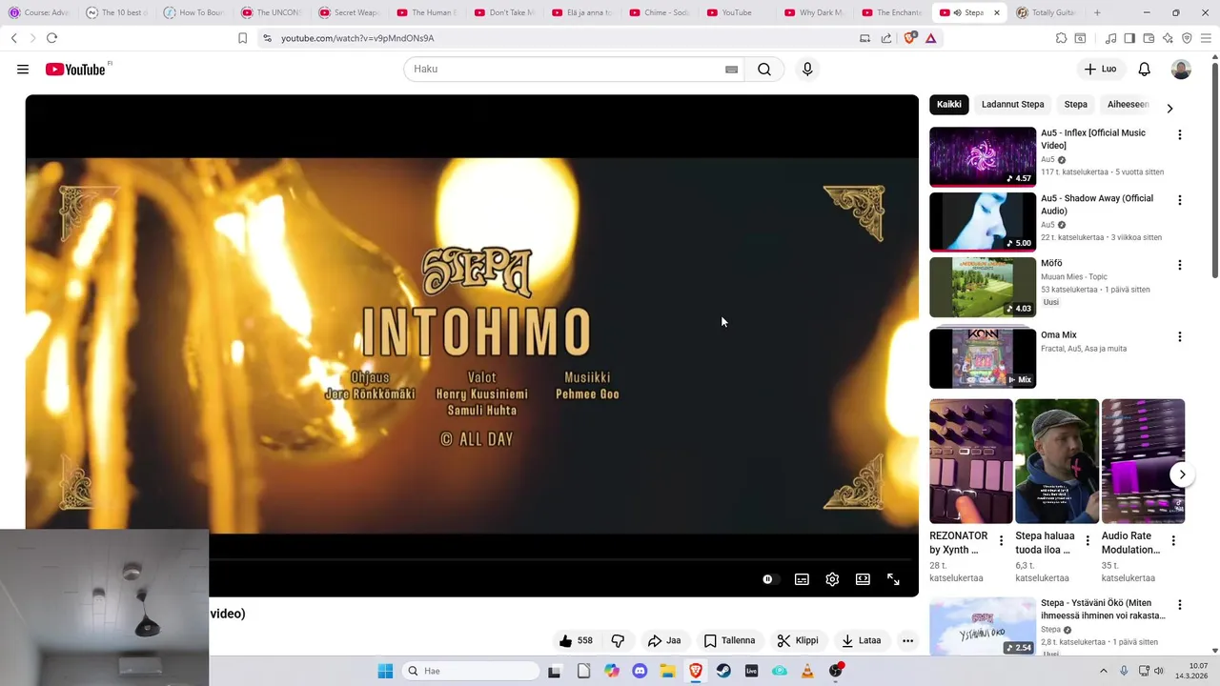Open the on-screen keyboard icon in search
The width and height of the screenshot is (1220, 686).
coord(732,70)
